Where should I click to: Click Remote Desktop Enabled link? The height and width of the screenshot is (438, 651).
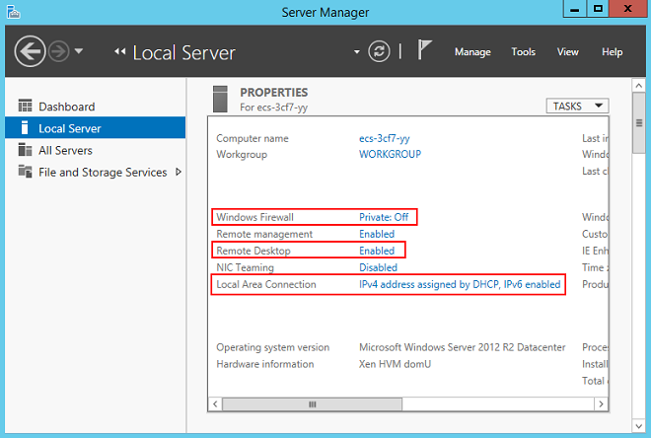pos(377,251)
